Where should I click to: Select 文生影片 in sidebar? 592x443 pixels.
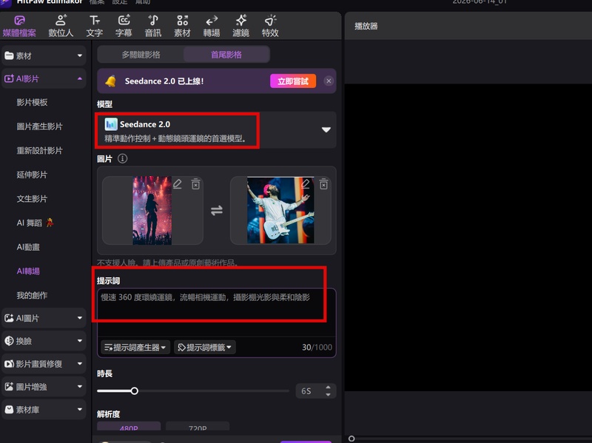tap(32, 199)
